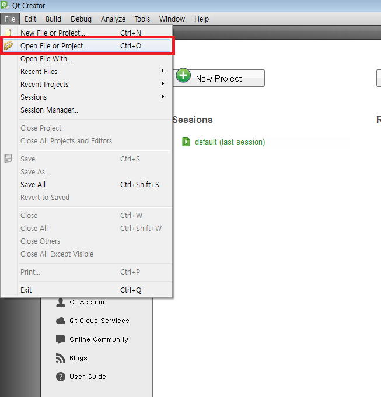Select Open File or Project entry
The height and width of the screenshot is (397, 381).
(86, 46)
